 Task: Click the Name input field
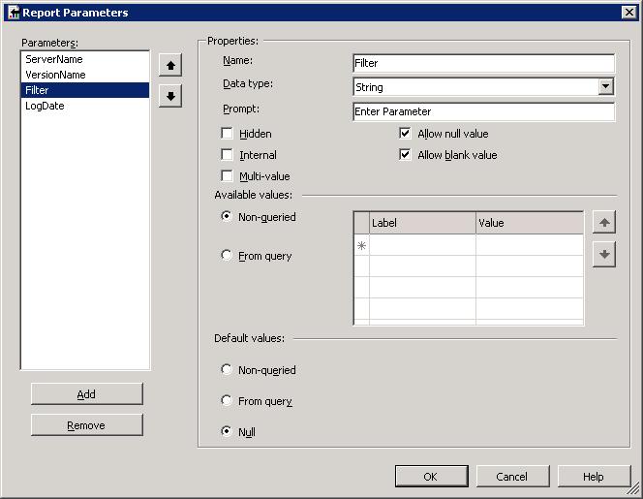pos(483,63)
